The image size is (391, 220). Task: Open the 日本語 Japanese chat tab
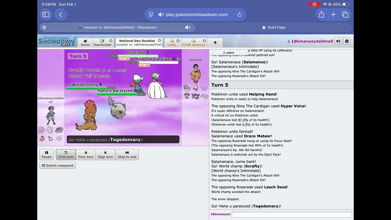click(x=194, y=43)
